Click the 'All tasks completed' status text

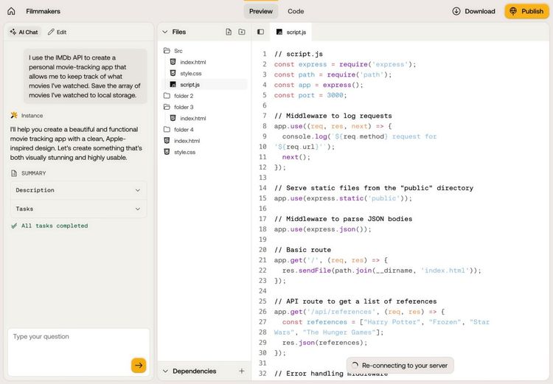pos(55,226)
